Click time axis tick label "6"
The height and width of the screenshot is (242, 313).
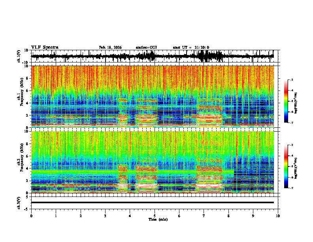[x=179, y=216]
